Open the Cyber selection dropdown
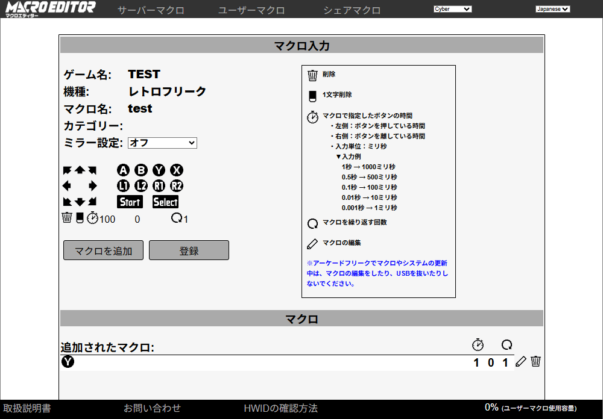Image resolution: width=603 pixels, height=419 pixels. (452, 9)
